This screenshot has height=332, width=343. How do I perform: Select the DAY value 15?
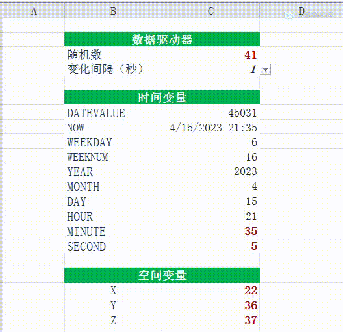210,201
